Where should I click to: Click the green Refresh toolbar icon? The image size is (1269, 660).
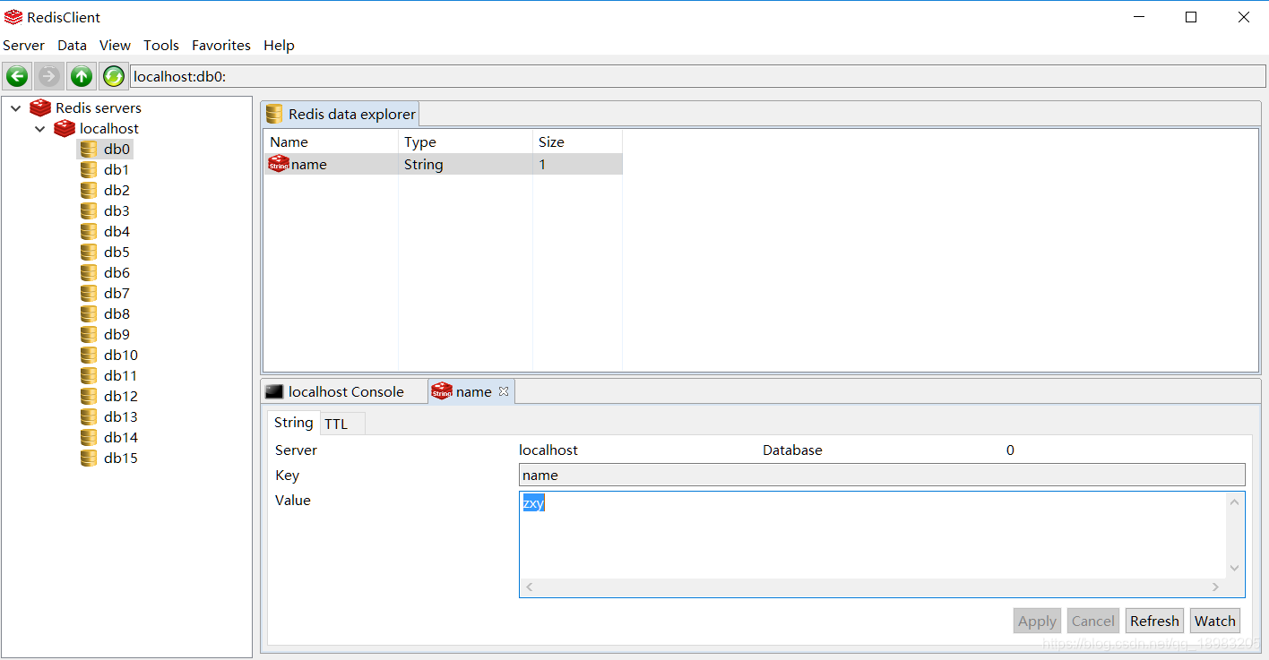(x=113, y=77)
